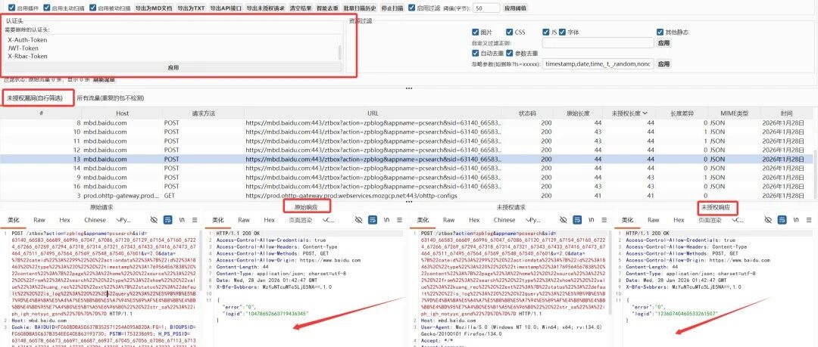Switch to 所有流量(重复的包不检测) tab
818x347 pixels.
(x=110, y=98)
